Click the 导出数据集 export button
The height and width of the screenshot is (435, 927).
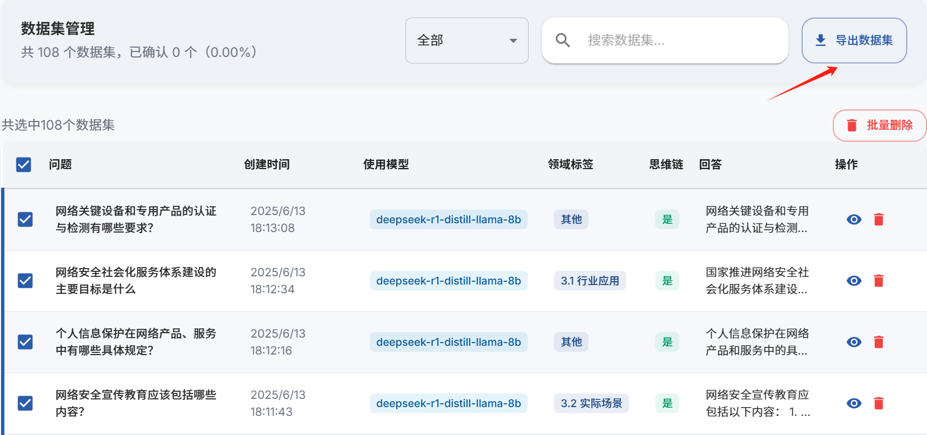[x=854, y=40]
